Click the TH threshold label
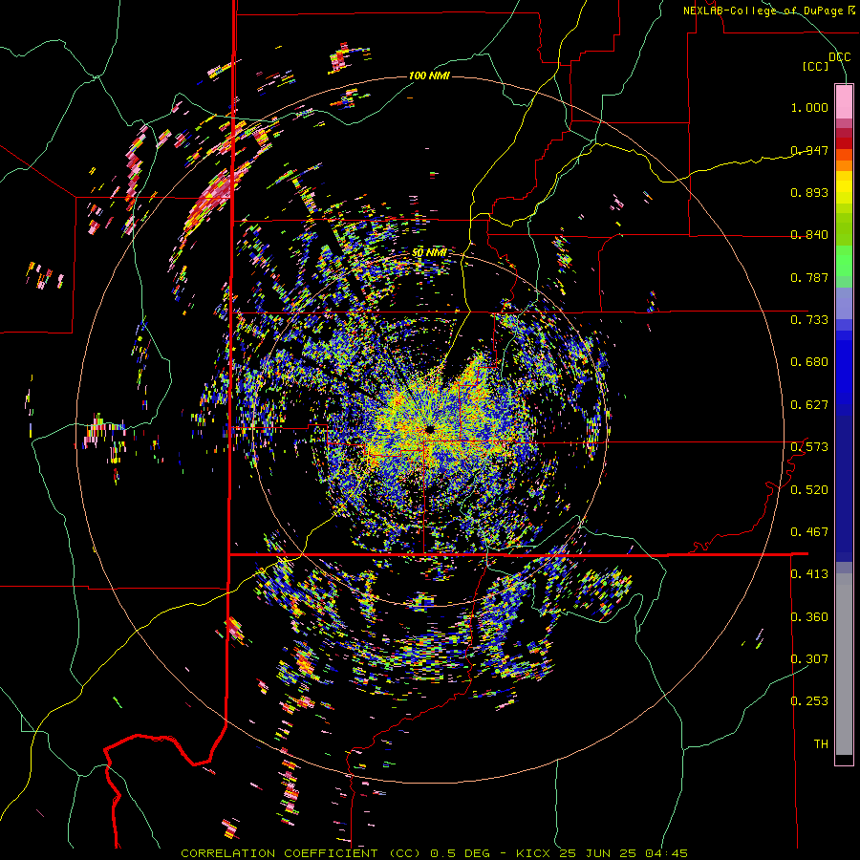 [821, 744]
